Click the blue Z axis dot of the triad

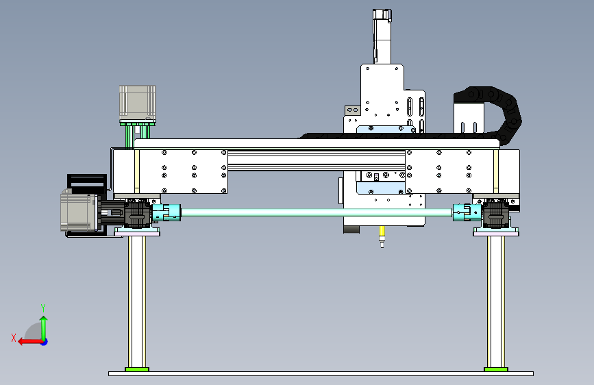(45, 342)
